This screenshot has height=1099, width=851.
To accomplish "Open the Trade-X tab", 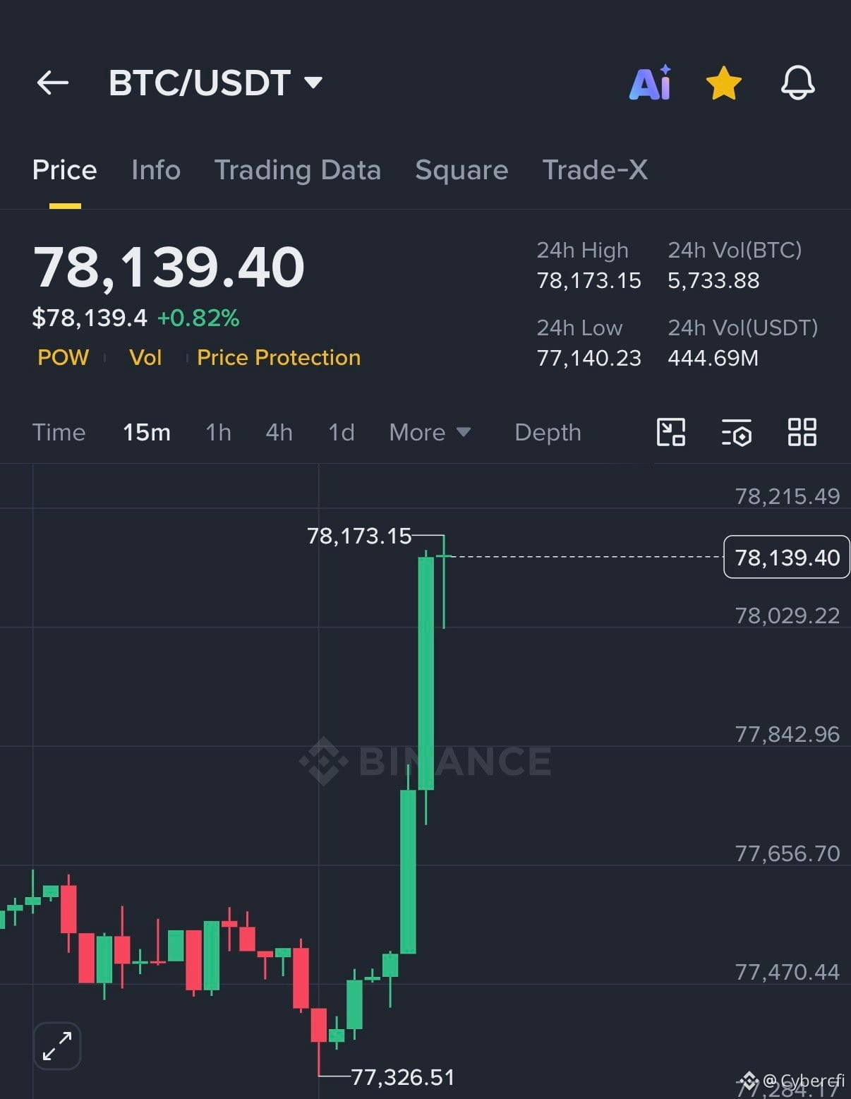I will [595, 170].
